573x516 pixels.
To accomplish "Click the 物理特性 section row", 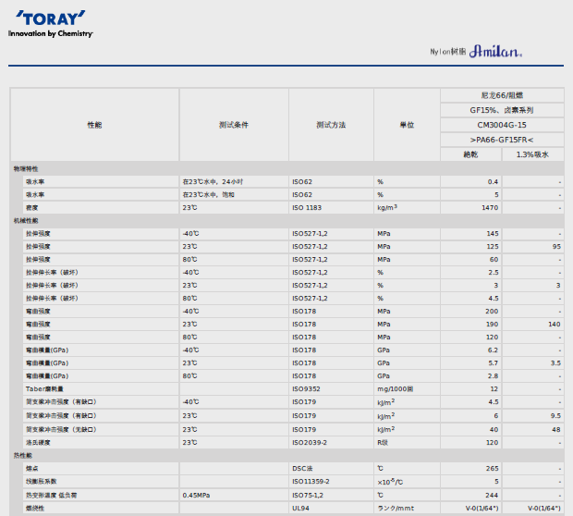I will tap(26, 169).
